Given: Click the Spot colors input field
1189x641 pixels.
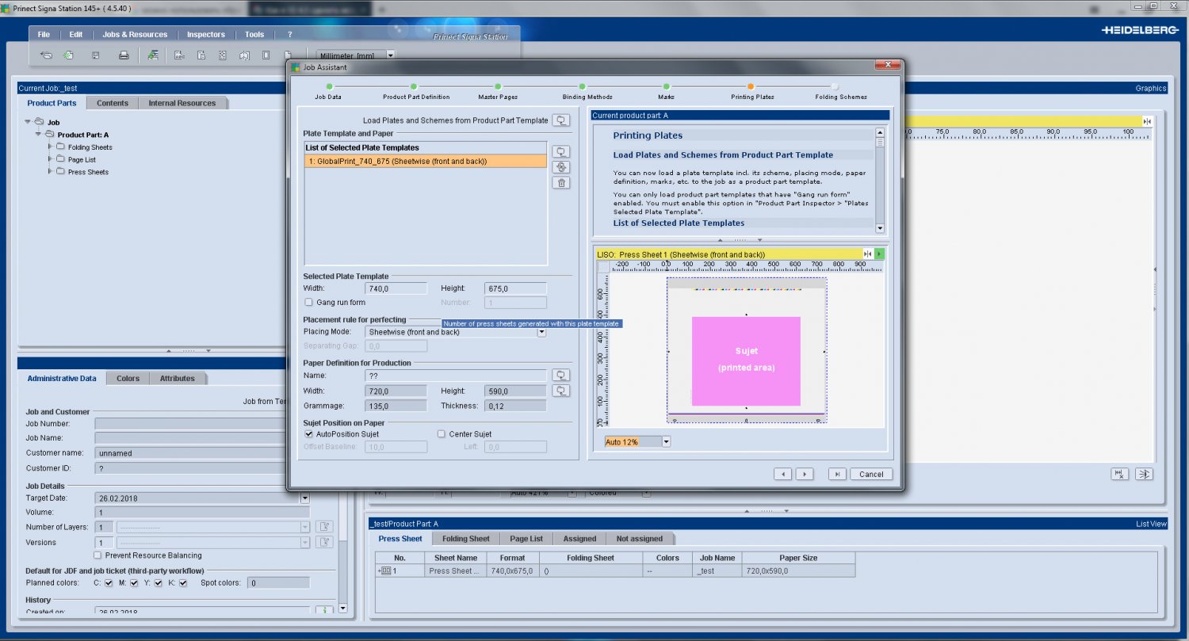Looking at the screenshot, I should point(278,583).
